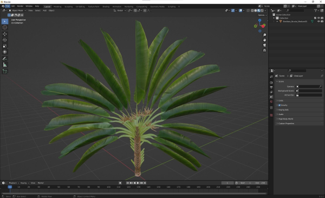
Task: Hide the Strelitzia object with its eye icon
Action: click(318, 21)
